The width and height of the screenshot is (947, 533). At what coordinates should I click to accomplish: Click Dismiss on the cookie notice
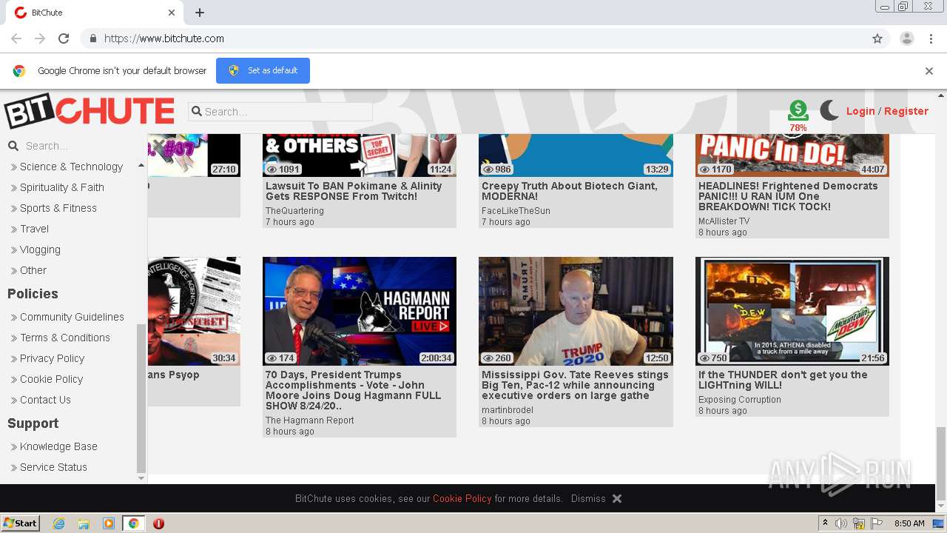click(x=588, y=499)
